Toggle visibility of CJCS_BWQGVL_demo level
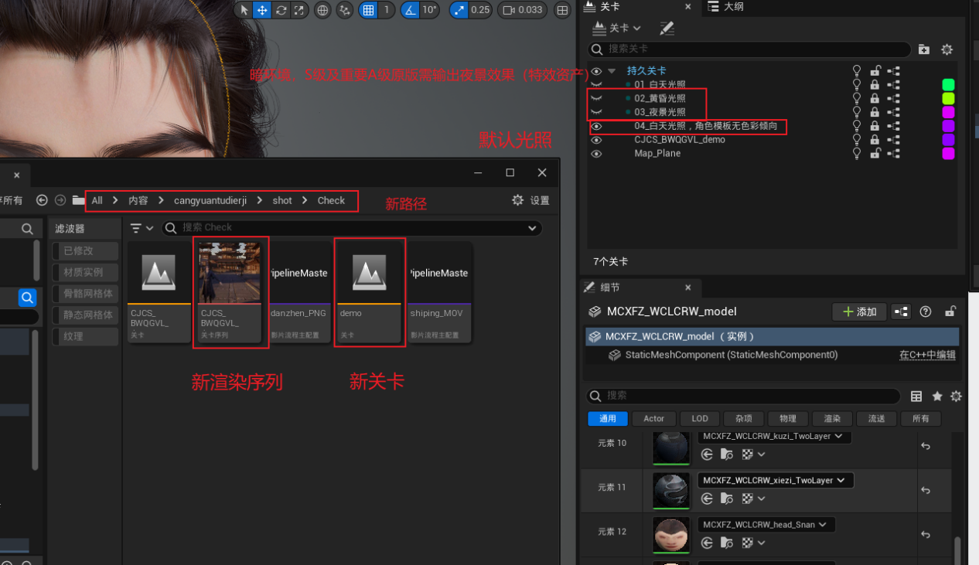979x565 pixels. tap(596, 140)
